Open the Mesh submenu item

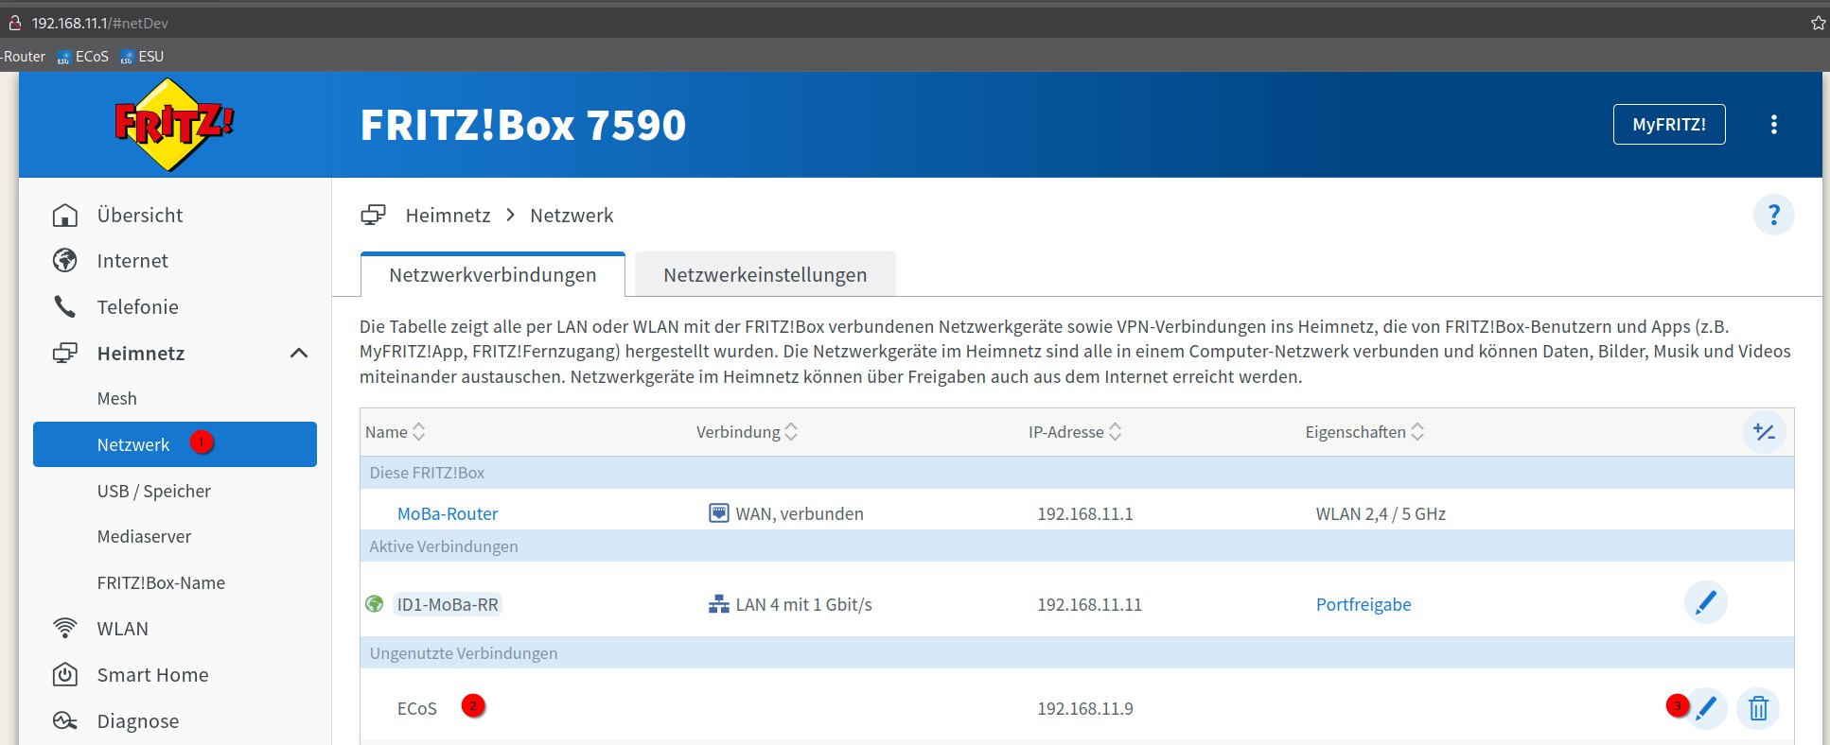pos(117,399)
